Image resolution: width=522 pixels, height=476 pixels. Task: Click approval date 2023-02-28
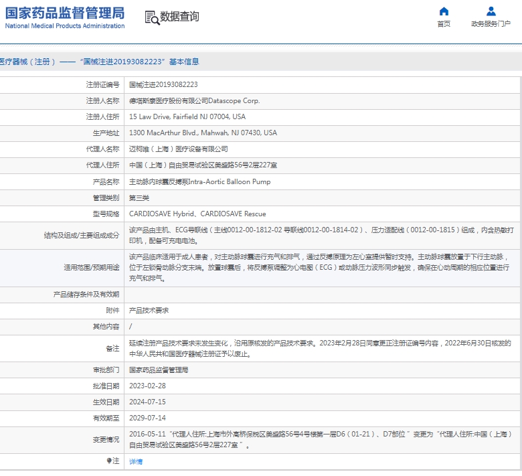tap(147, 386)
